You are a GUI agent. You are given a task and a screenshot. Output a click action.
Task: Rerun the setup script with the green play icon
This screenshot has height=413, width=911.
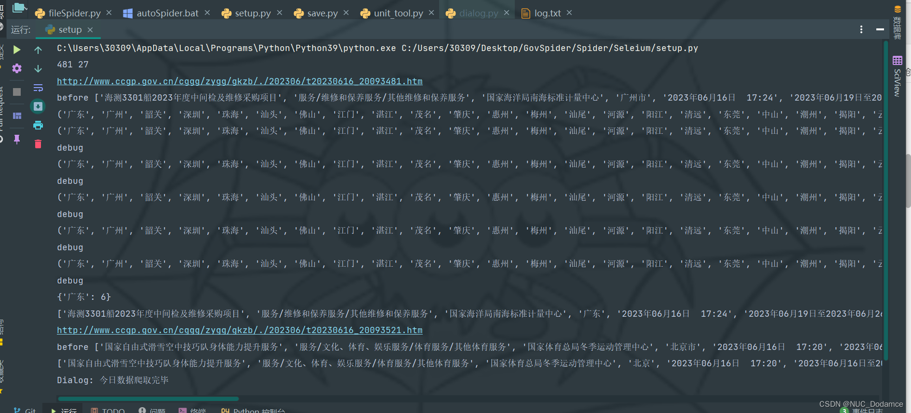coord(17,50)
